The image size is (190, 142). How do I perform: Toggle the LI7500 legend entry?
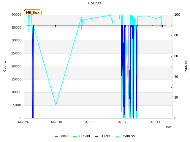(x=82, y=136)
